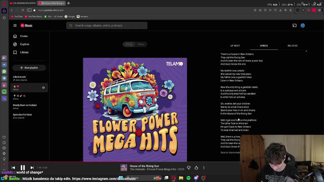Go back in the browser
The width and height of the screenshot is (324, 182).
12,10
